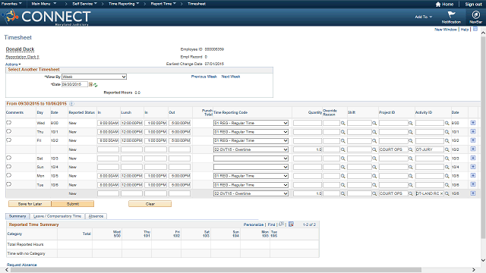Image resolution: width=486 pixels, height=273 pixels.
Task: Open the Absence tab
Action: pos(96,216)
